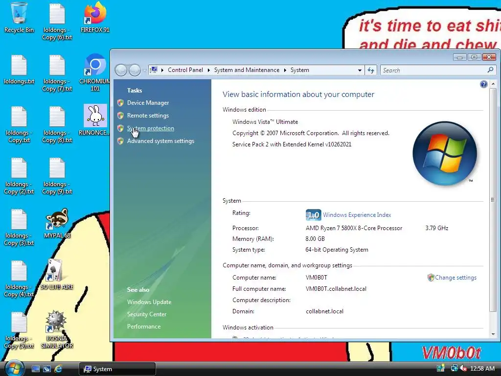
Task: Click the 12:58 AM clock
Action: (x=482, y=369)
